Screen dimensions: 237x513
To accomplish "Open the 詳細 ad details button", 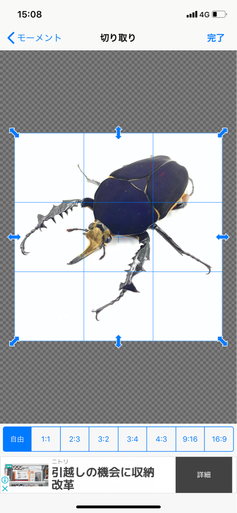I will coord(203,475).
